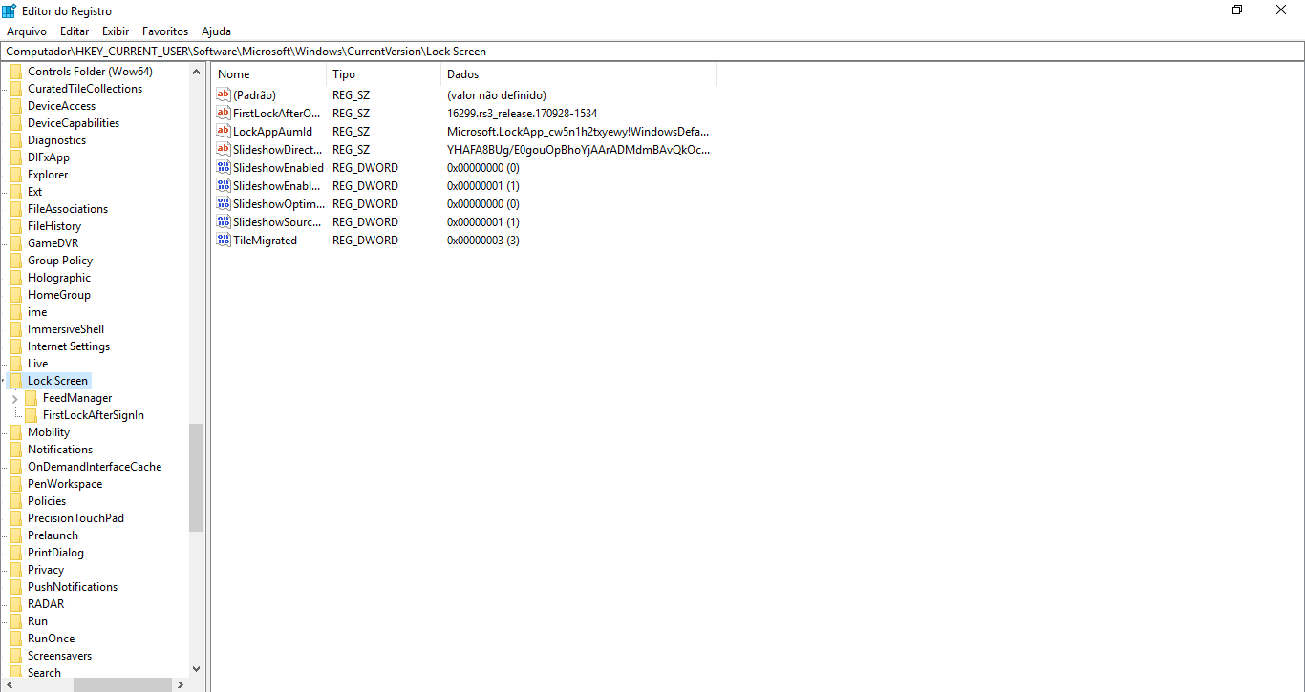Sort values by the Nome column header
The image size is (1305, 692).
270,74
